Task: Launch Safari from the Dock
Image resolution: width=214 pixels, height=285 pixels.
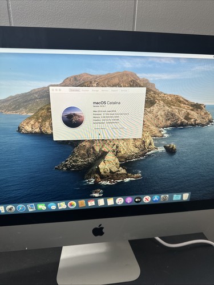Action: point(21,208)
